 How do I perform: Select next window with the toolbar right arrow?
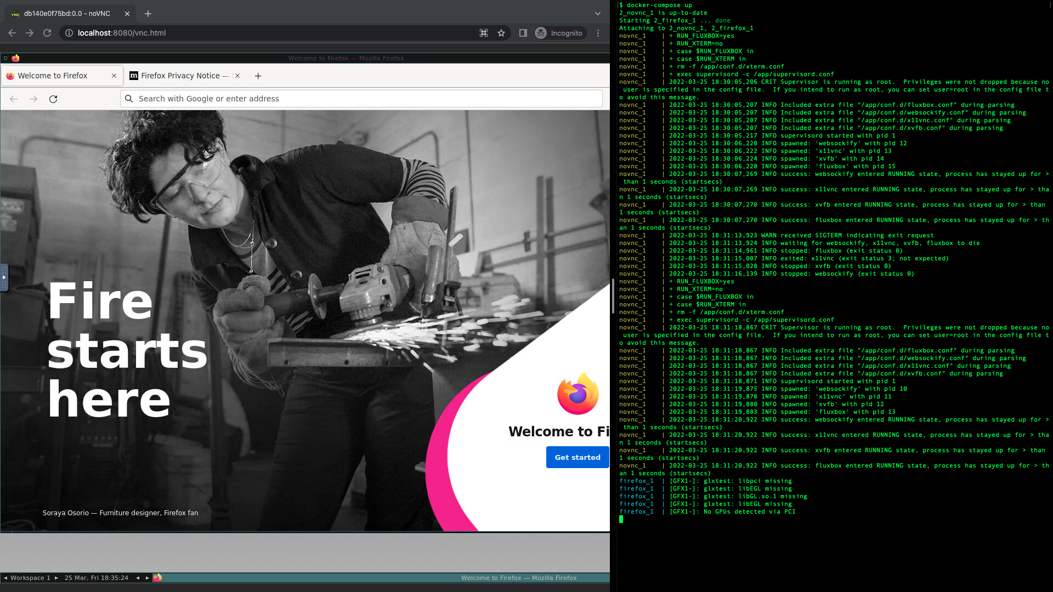[x=147, y=578]
